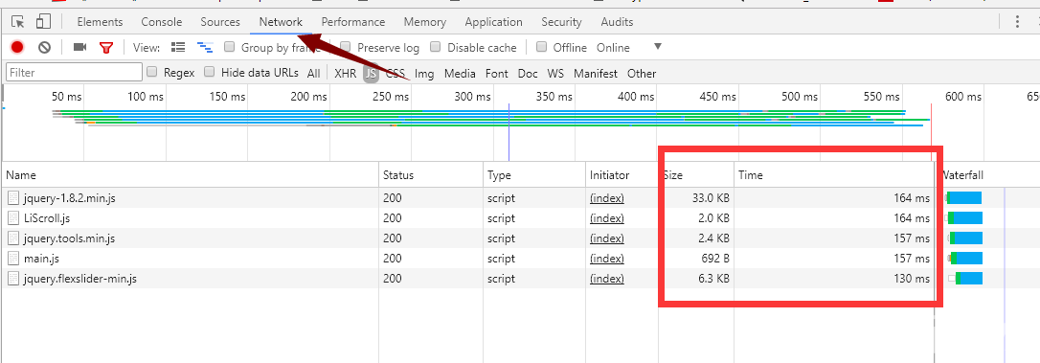Viewport: 1040px width, 363px height.
Task: Stop recording with the red record button
Action: 17,47
